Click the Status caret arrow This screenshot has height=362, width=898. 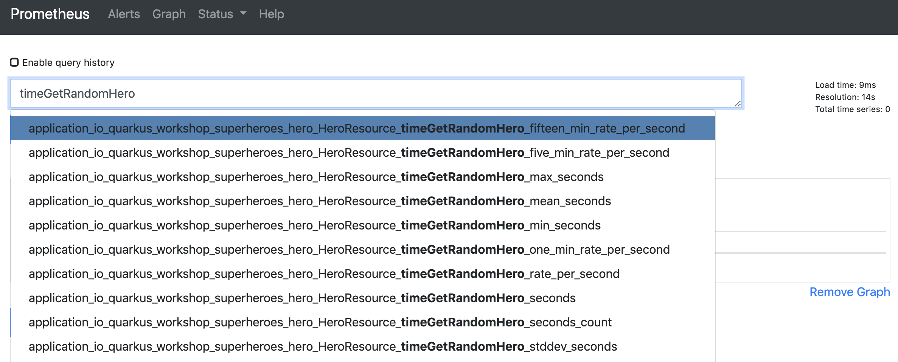(243, 14)
